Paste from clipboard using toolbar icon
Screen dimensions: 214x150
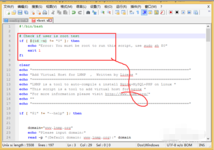65,12
